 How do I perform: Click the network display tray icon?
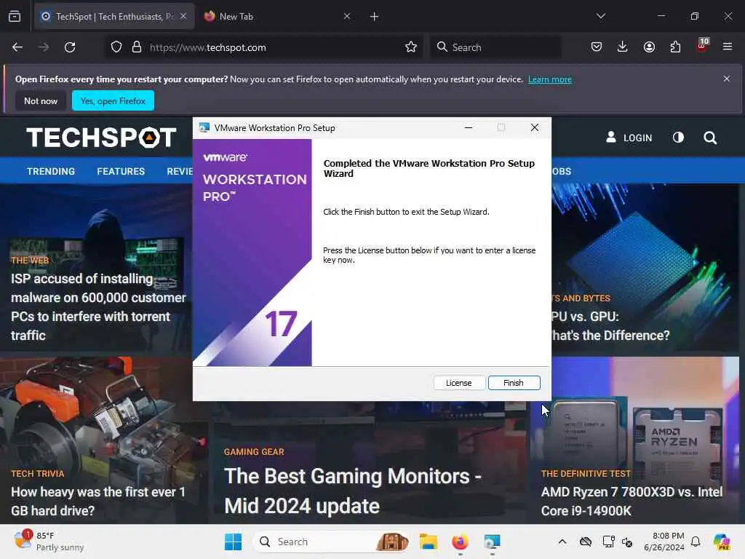(x=608, y=542)
